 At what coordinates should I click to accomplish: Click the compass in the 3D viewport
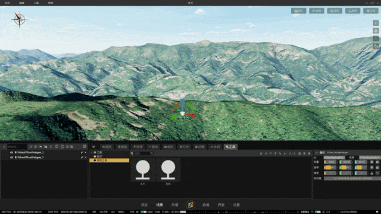(x=19, y=19)
